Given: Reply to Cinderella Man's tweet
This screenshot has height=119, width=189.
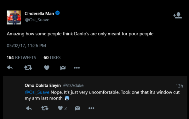Looking at the screenshot, I should (x=10, y=68).
